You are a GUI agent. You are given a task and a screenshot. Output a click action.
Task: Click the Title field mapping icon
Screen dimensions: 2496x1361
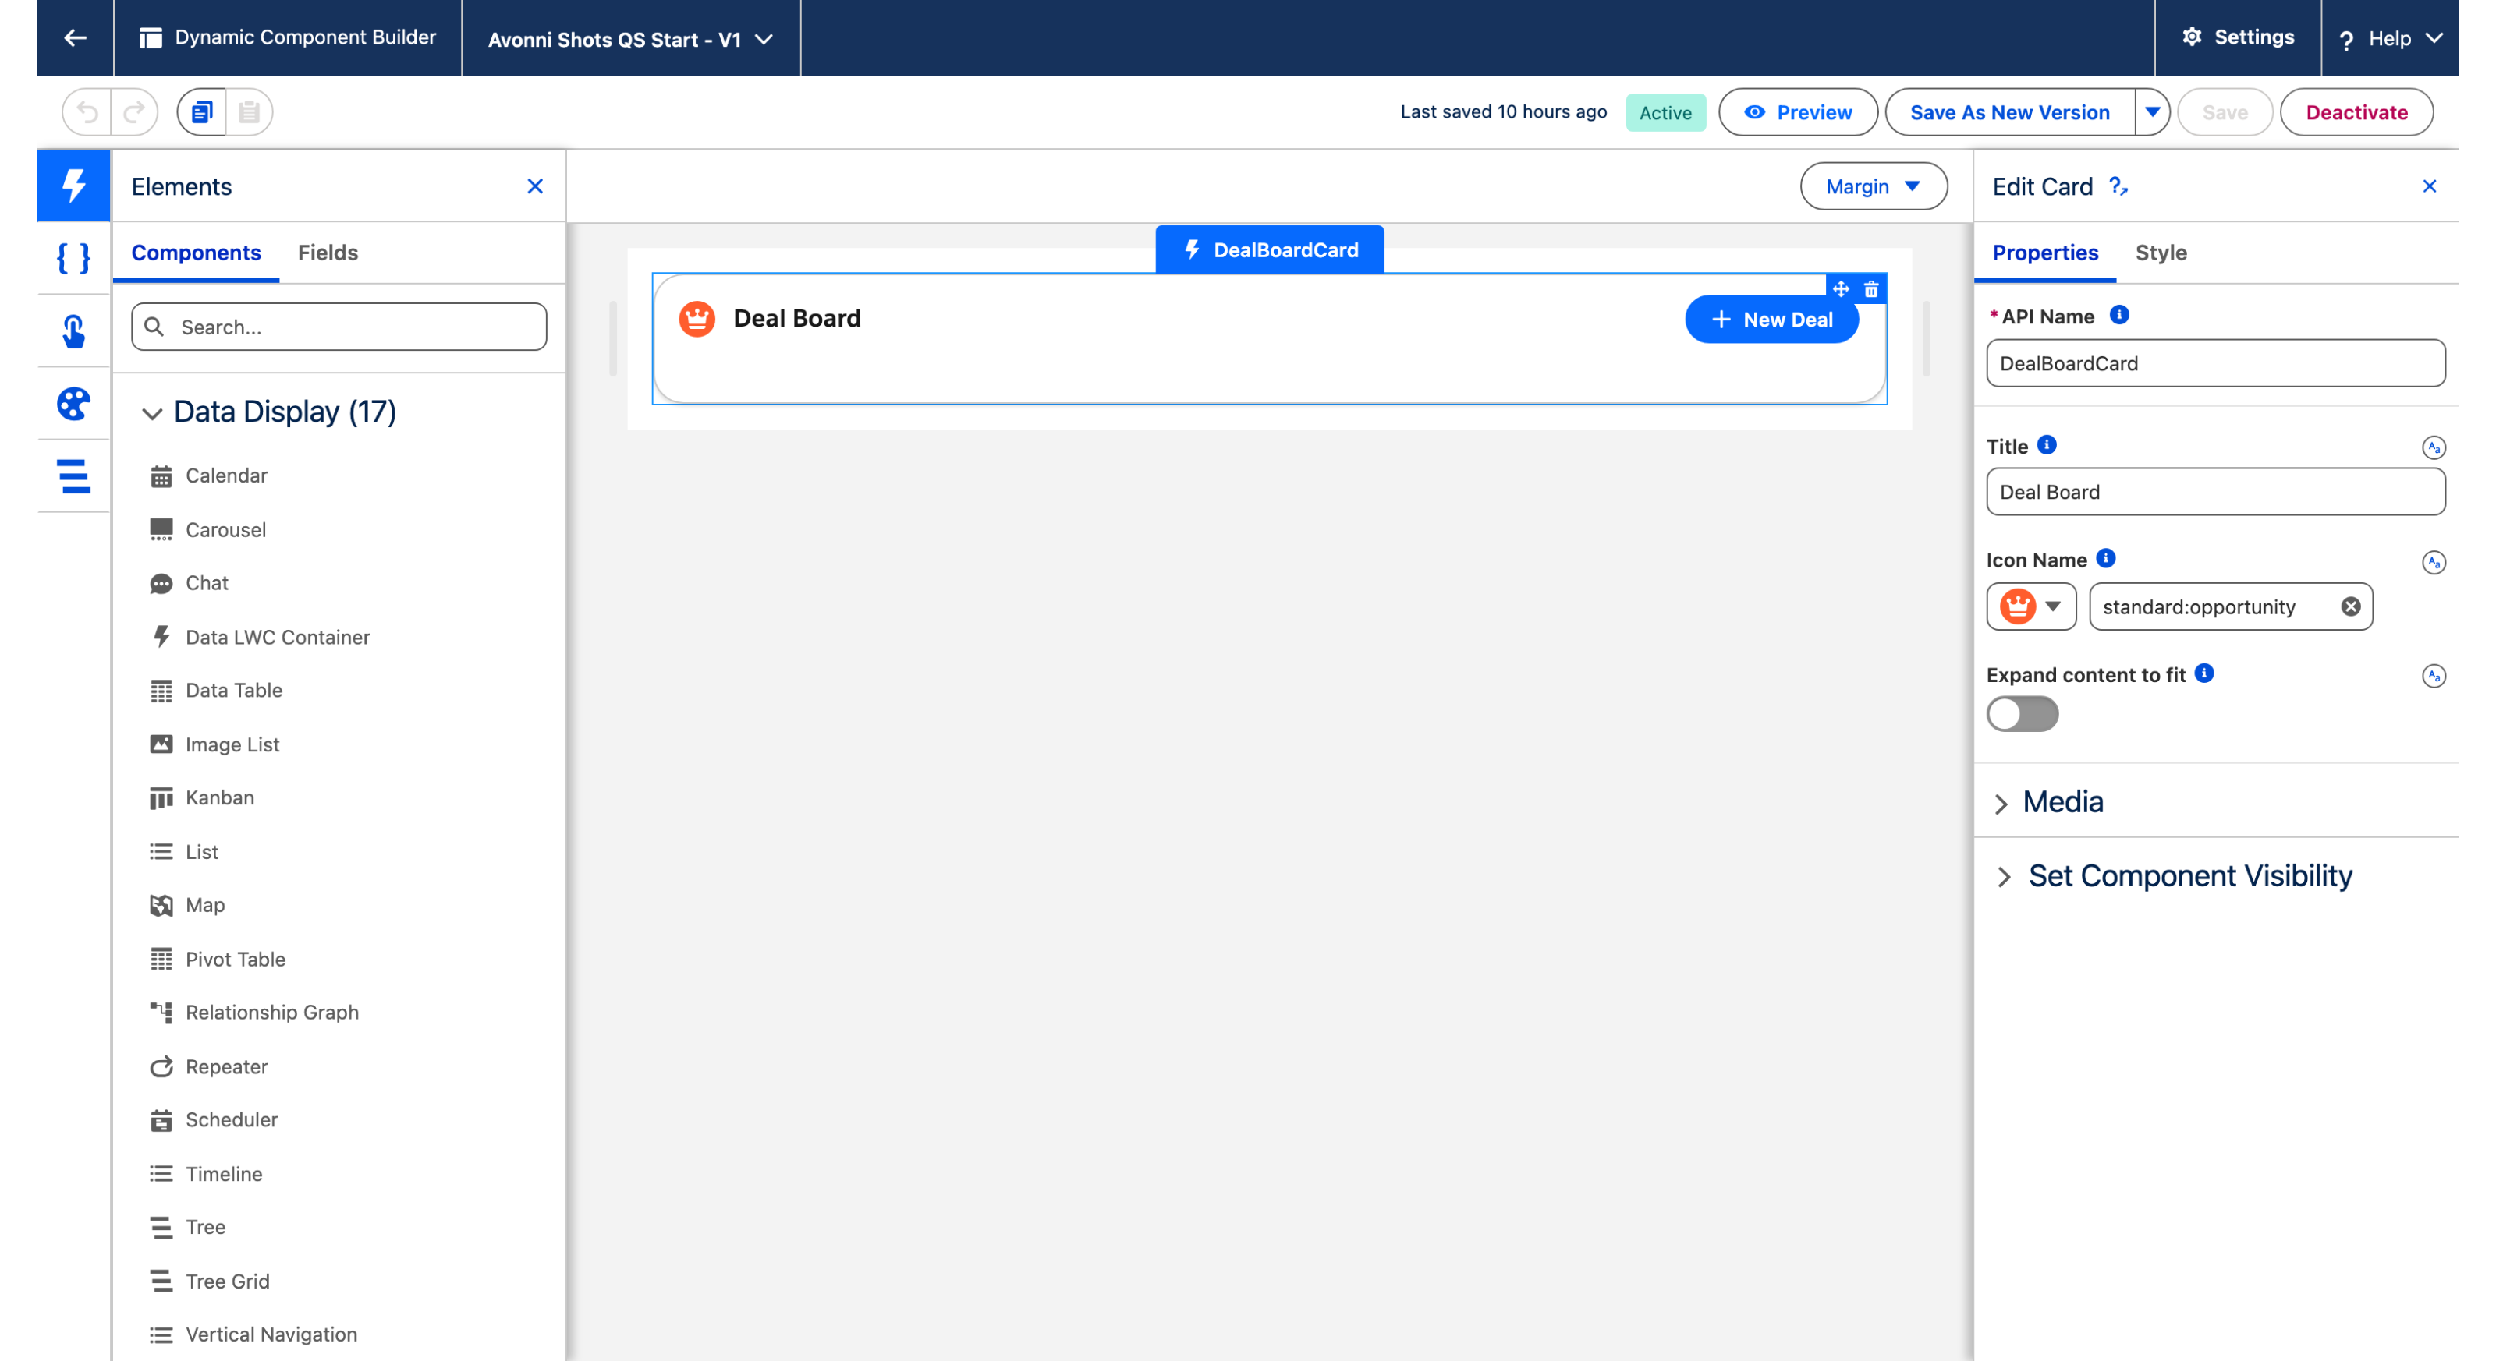(x=2433, y=447)
